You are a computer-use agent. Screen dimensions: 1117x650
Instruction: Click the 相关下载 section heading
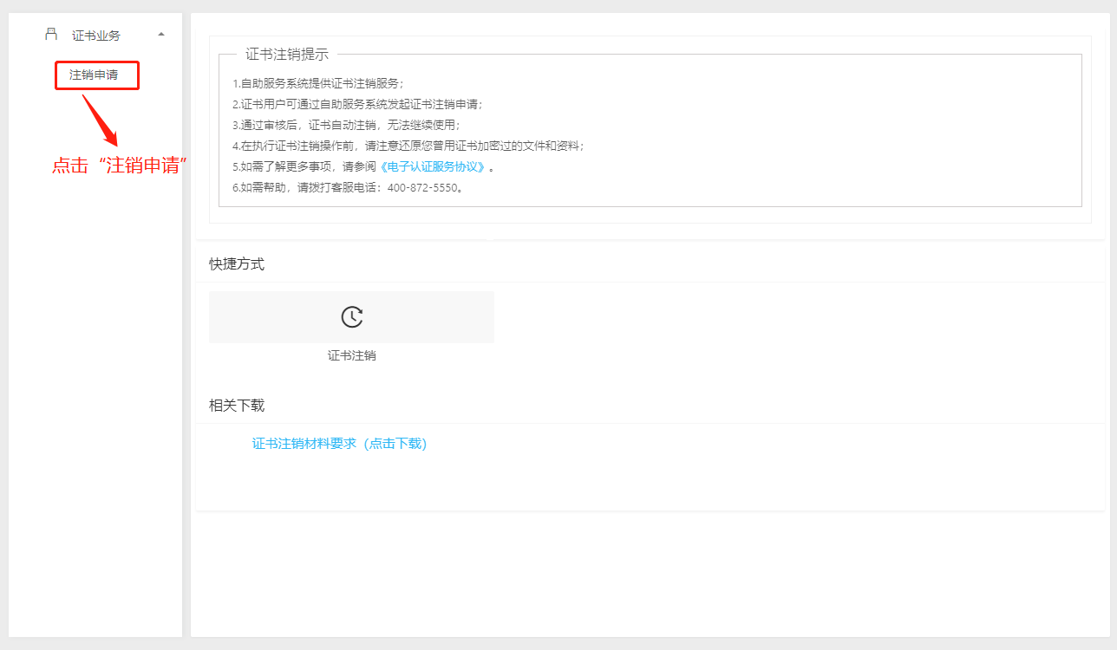click(237, 406)
